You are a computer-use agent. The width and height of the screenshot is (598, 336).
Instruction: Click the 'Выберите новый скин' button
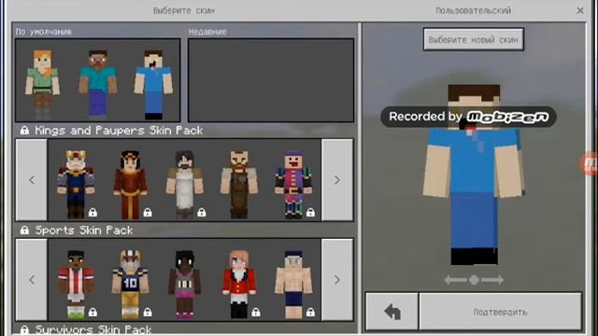tap(474, 39)
